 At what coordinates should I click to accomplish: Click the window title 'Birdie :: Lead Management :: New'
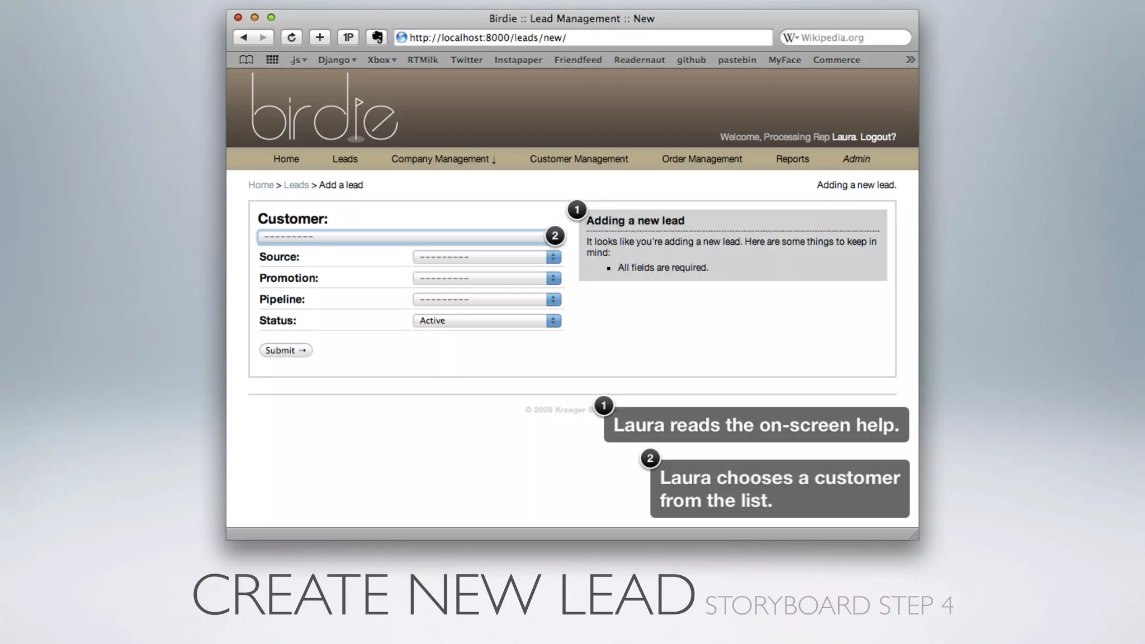click(x=572, y=18)
